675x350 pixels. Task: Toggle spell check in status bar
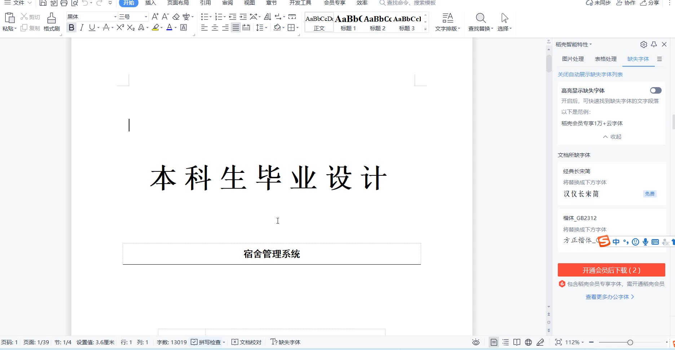coord(208,342)
